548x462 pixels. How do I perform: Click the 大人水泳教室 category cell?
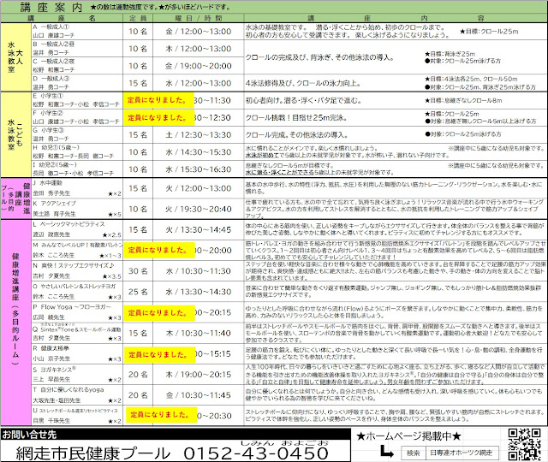click(15, 57)
